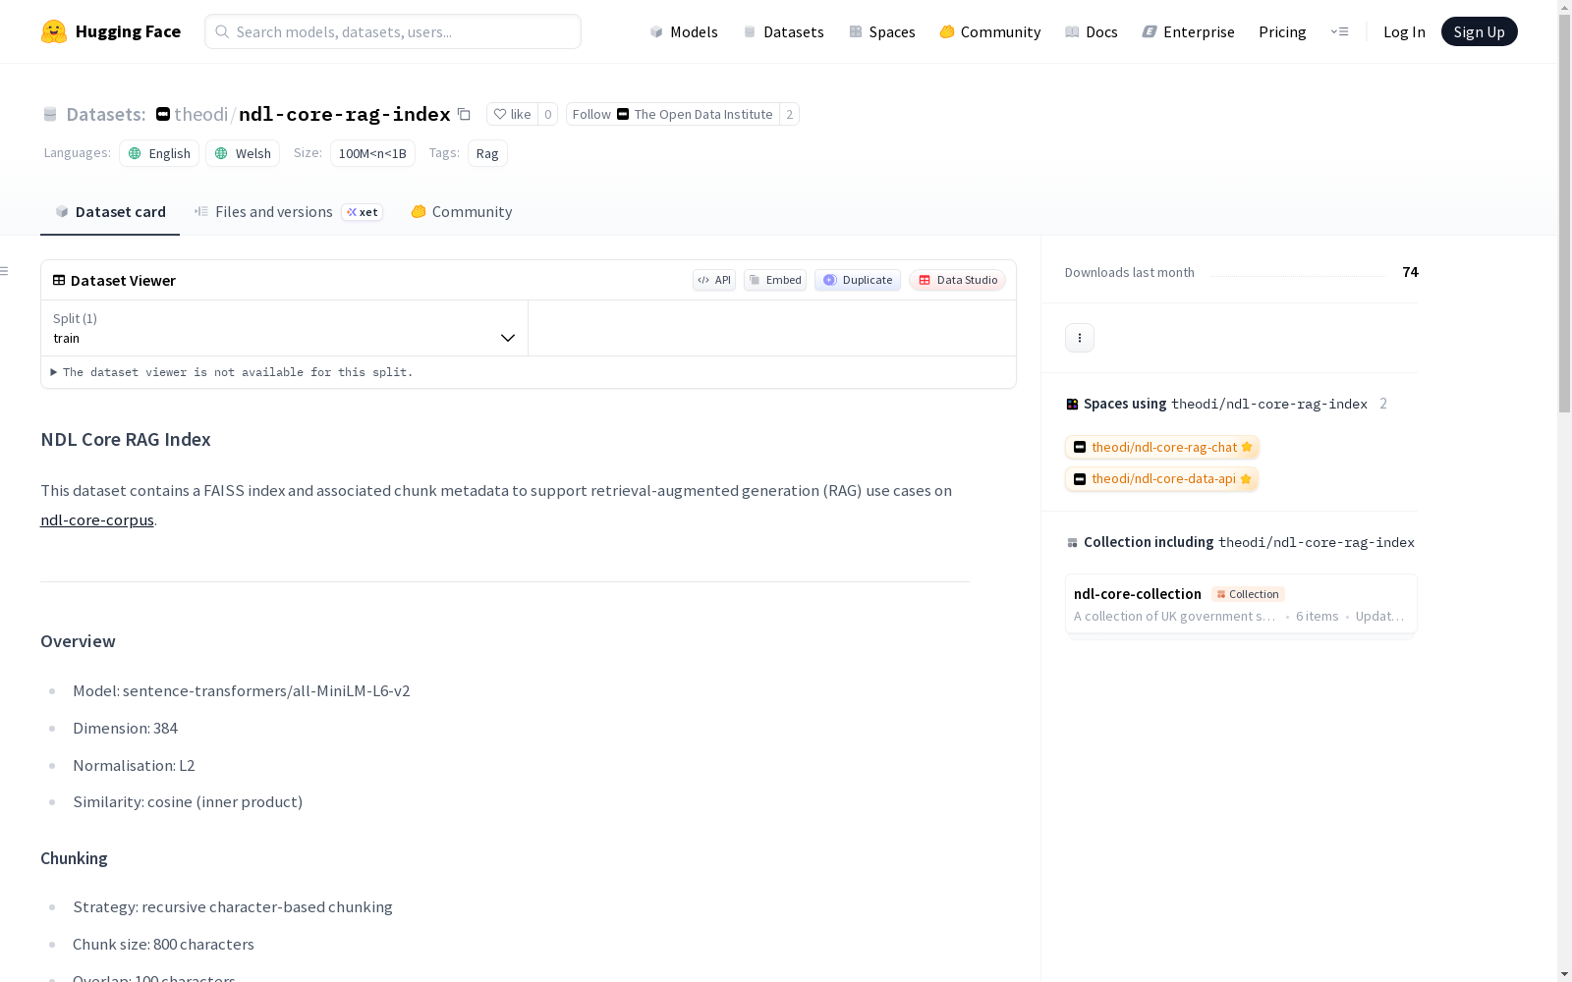1572x982 pixels.
Task: Open the ndl-core-collection card
Action: pos(1241,604)
